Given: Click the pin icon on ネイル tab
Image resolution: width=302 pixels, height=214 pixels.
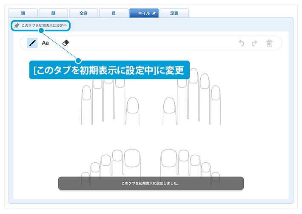Looking at the screenshot, I should tap(154, 14).
